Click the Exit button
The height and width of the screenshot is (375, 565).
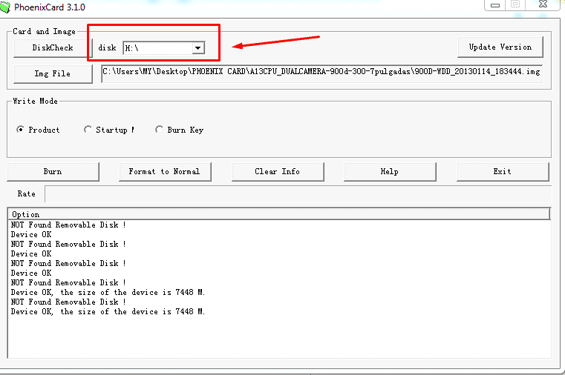[x=503, y=171]
